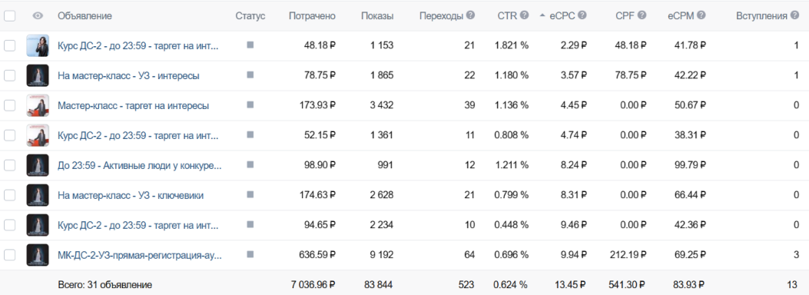Click the eCPC sort arrow

[542, 16]
